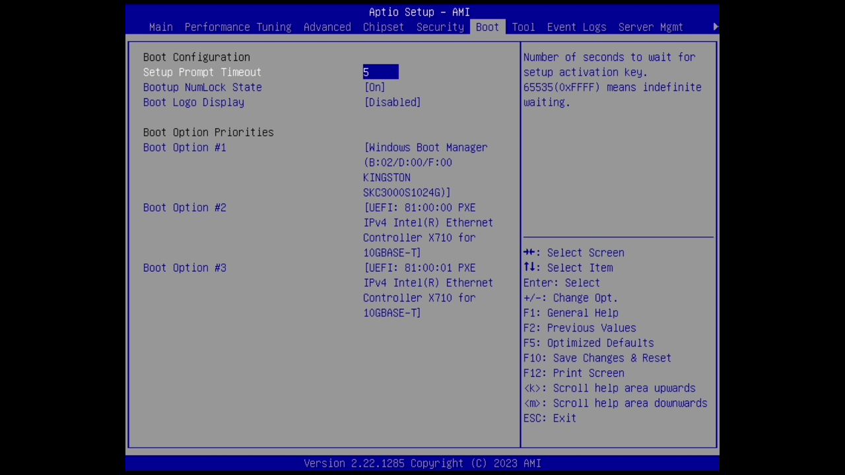Click F2: Previous Values hint
The image size is (845, 475).
click(x=580, y=328)
